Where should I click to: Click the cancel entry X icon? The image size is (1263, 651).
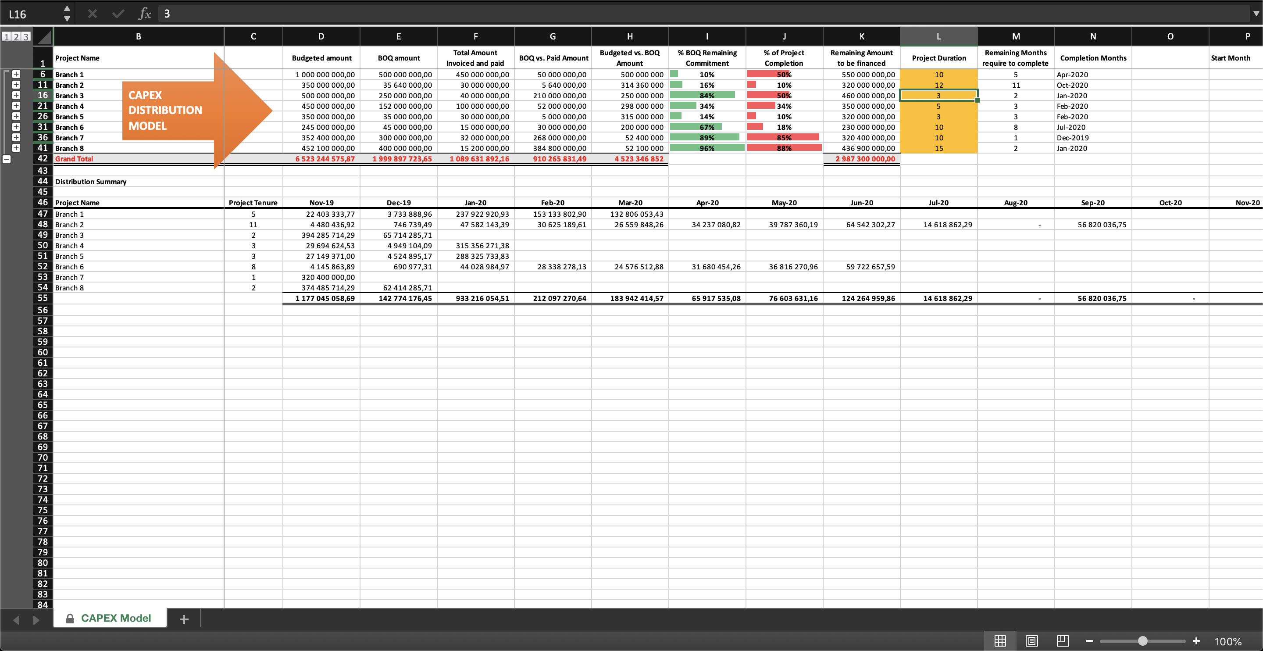click(x=92, y=14)
